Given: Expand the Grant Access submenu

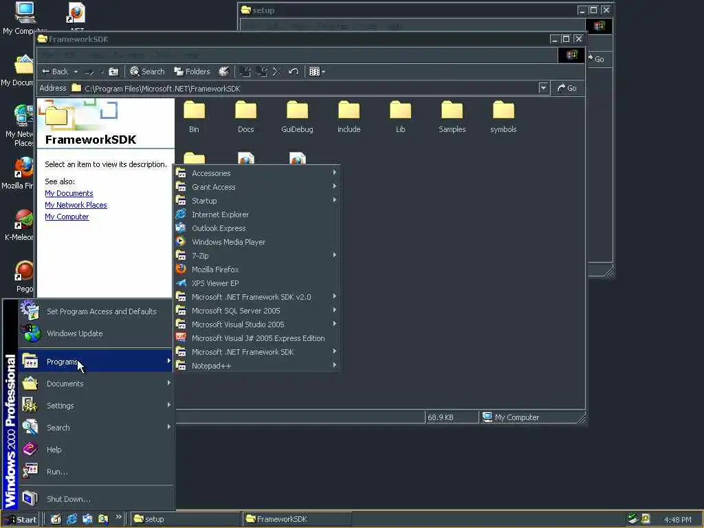Looking at the screenshot, I should (x=257, y=187).
